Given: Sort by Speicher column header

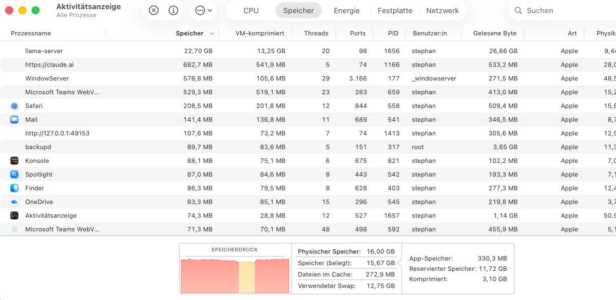Looking at the screenshot, I should click(x=189, y=33).
